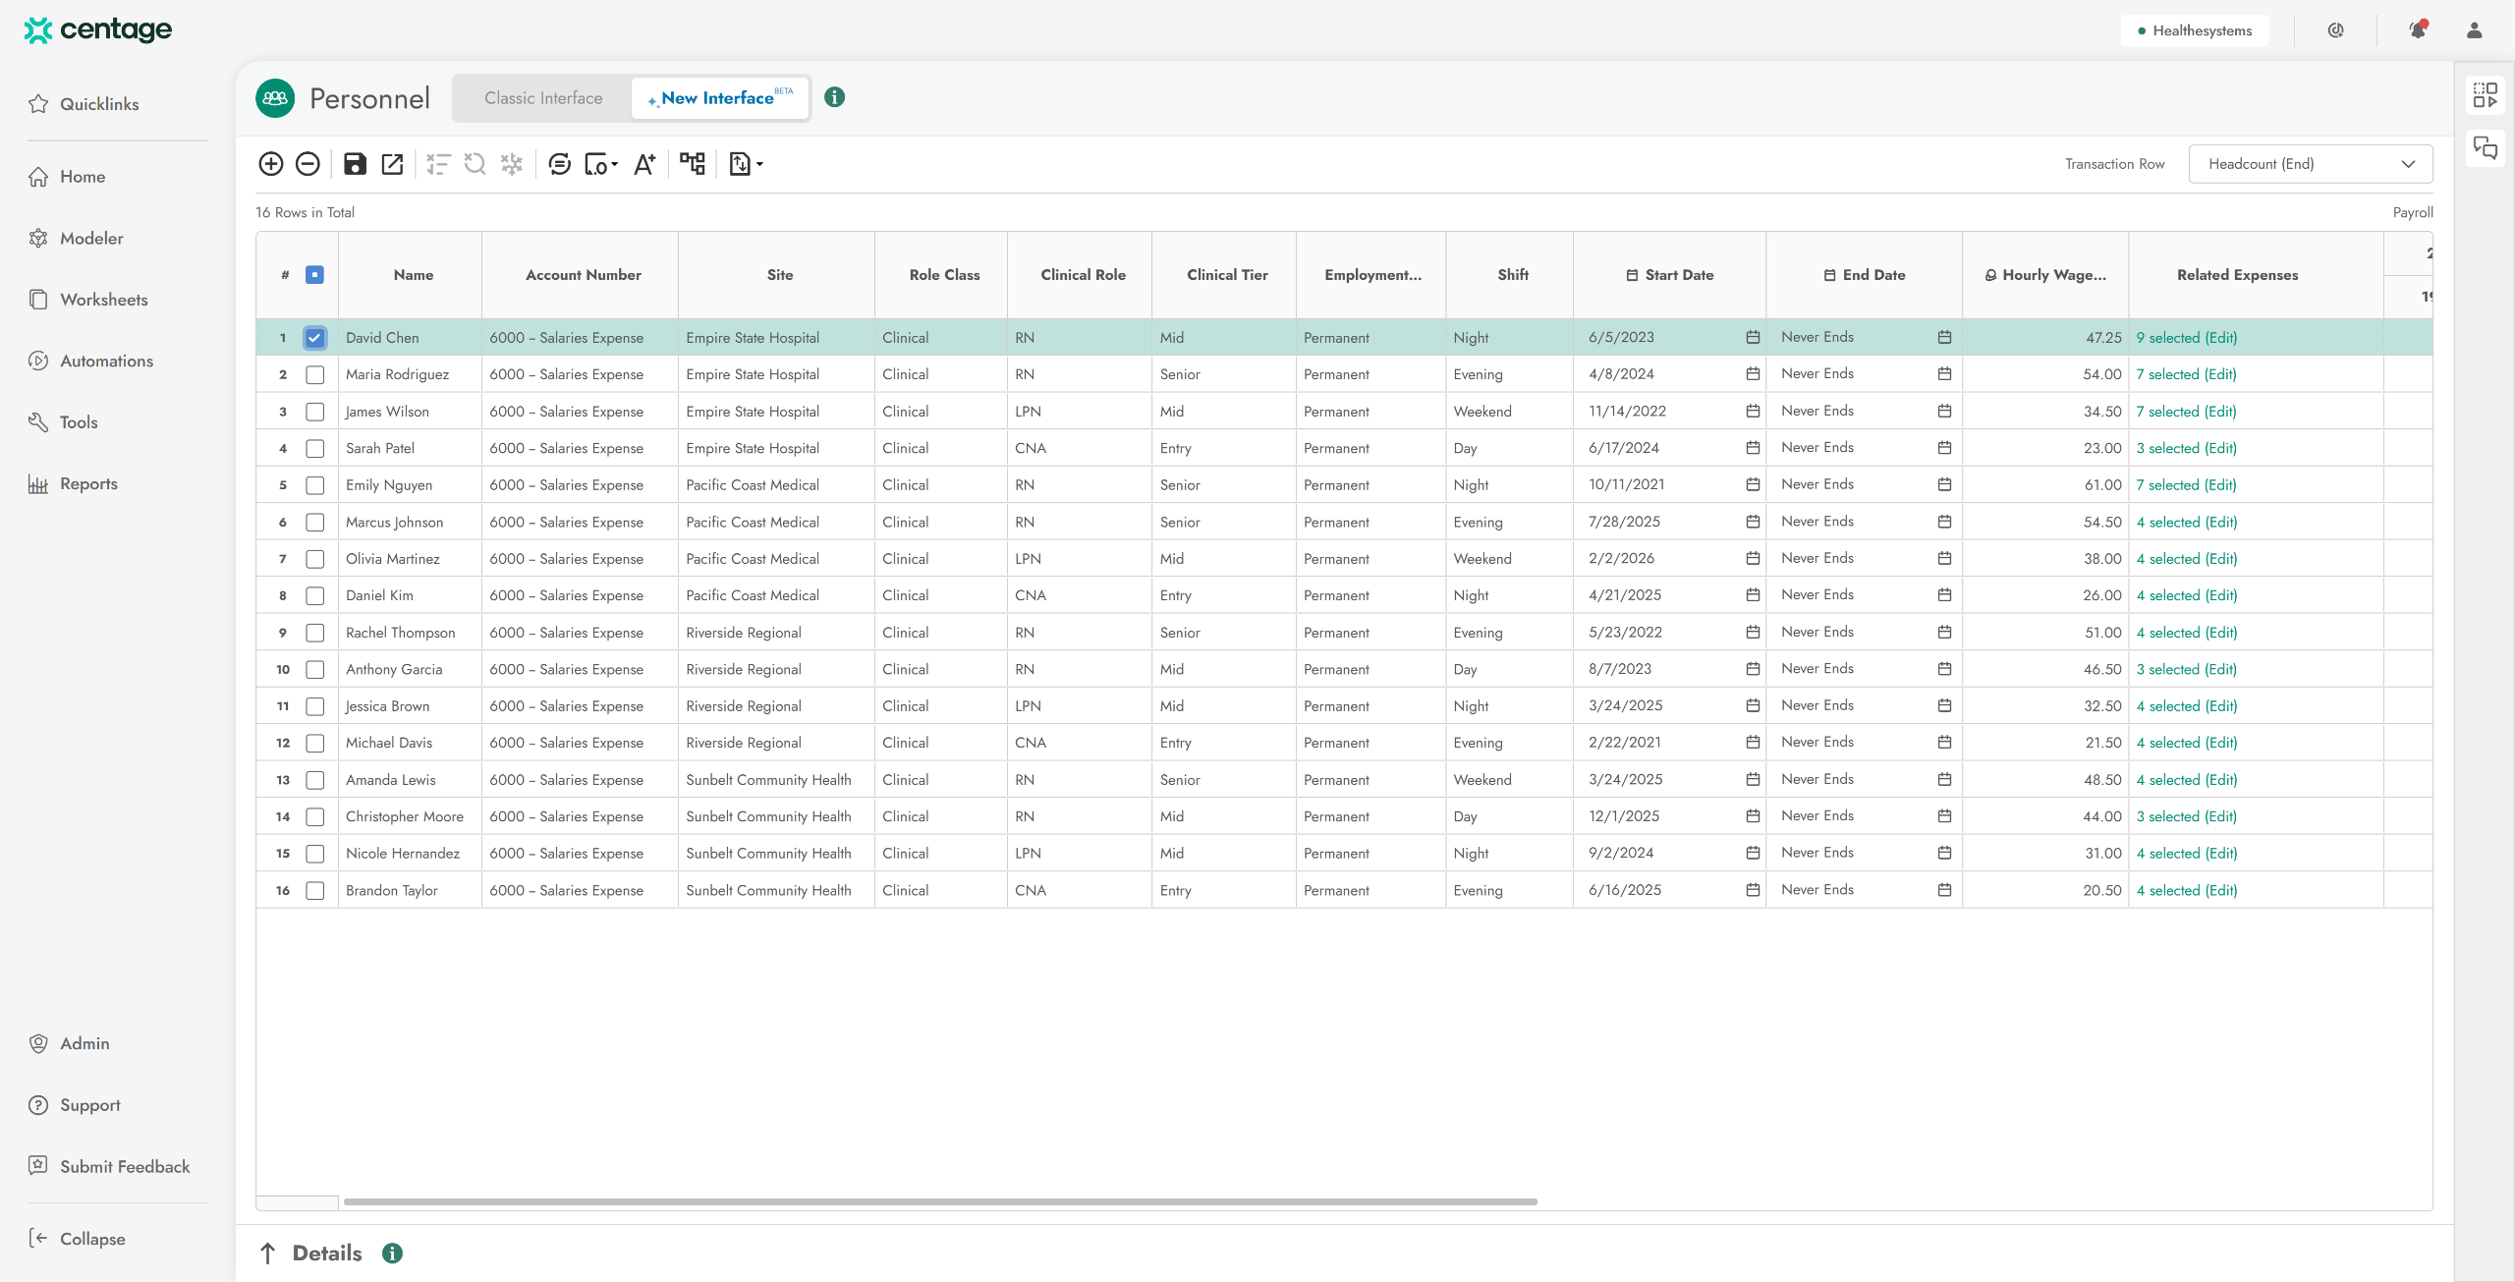Screen dimensions: 2515x1282
Task: Switch to the Classic Interface tab
Action: pos(543,98)
